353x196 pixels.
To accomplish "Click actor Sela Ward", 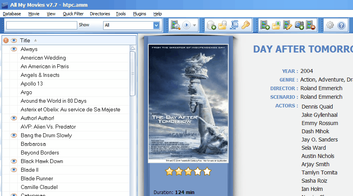I will point(314,148).
